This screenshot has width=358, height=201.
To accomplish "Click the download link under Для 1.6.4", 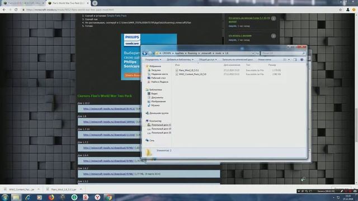I will pyautogui.click(x=109, y=161).
